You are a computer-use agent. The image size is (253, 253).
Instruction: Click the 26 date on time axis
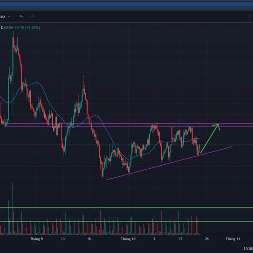click(x=206, y=239)
